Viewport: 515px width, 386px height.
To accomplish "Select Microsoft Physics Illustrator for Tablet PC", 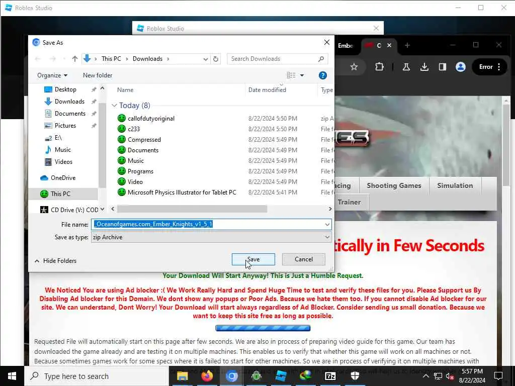I will pos(182,192).
